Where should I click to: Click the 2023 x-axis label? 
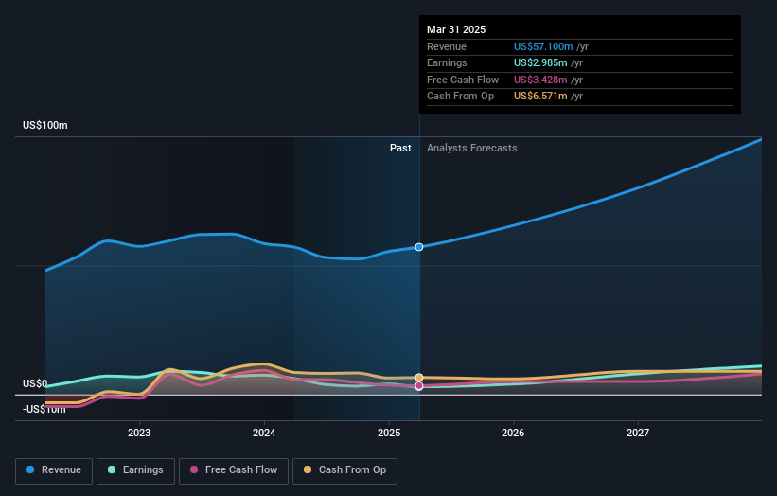139,434
